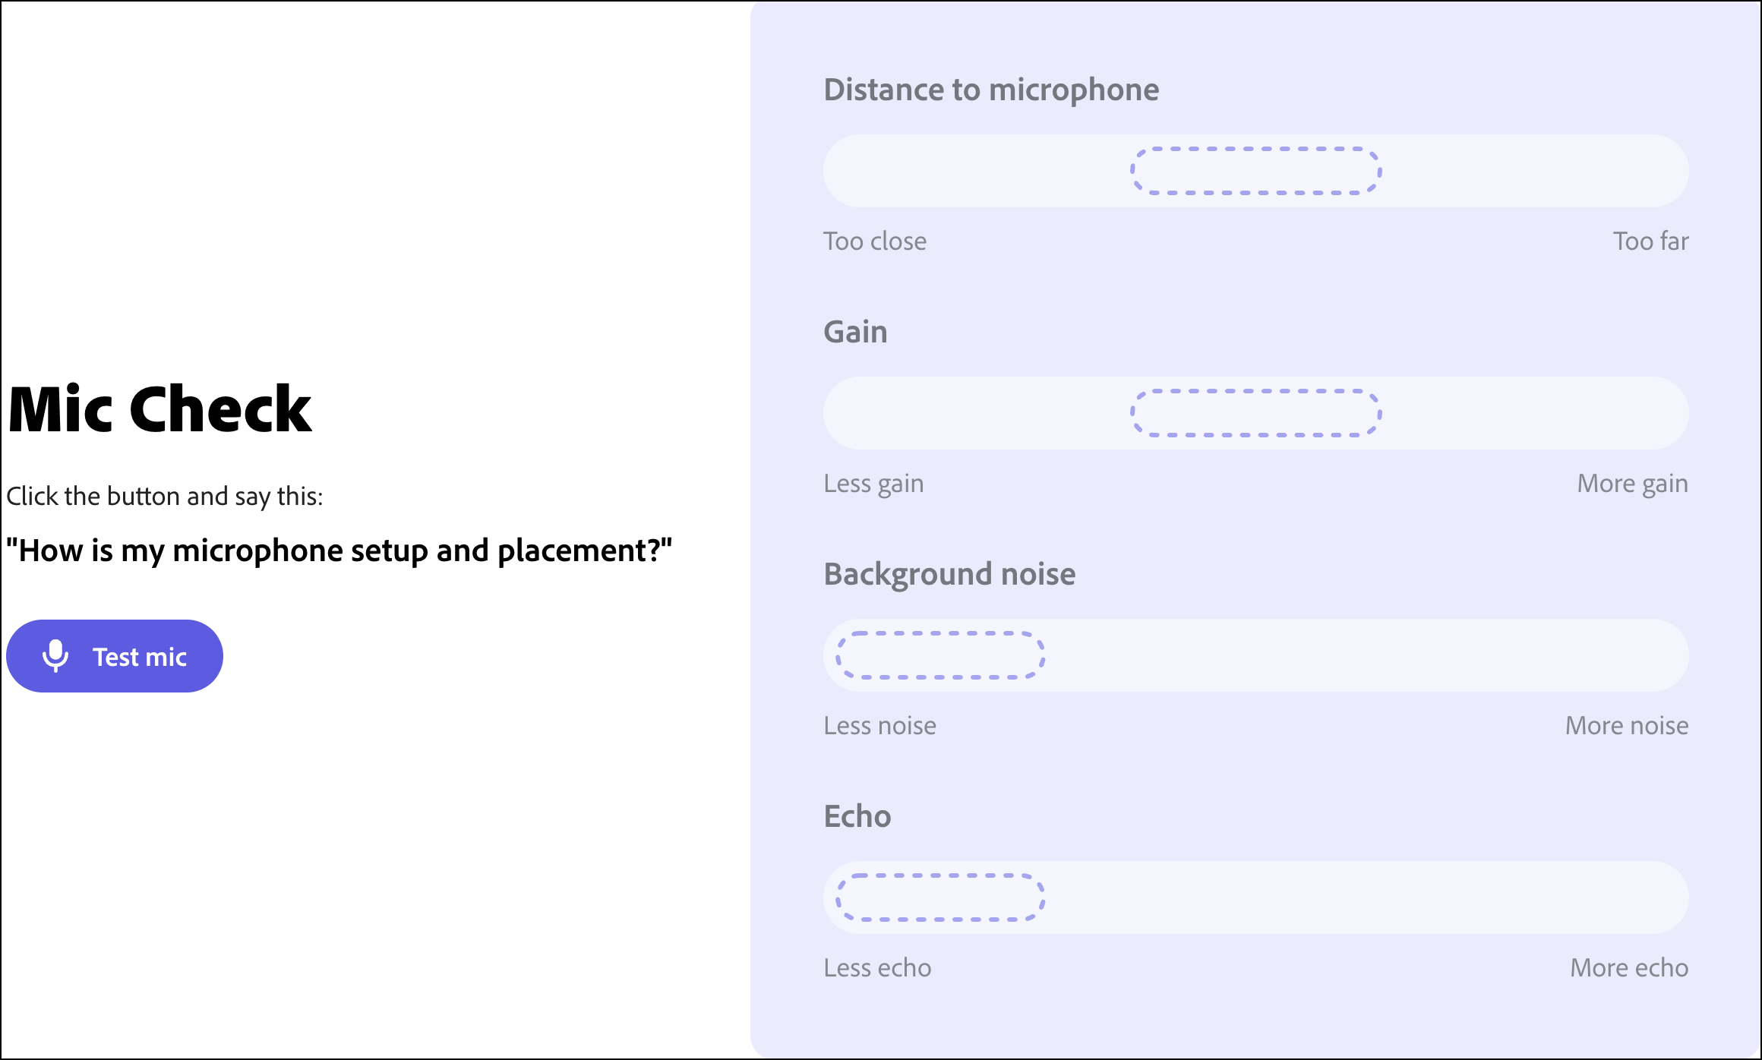Click the microphone icon in Test mic button
This screenshot has width=1762, height=1060.
point(55,656)
